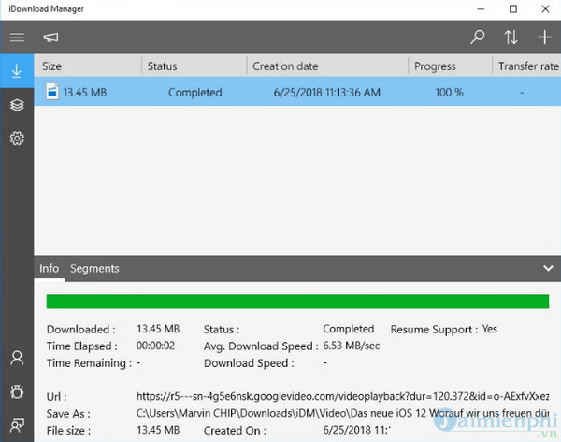Click the file icon next to 13.45 MB
Image resolution: width=561 pixels, height=442 pixels.
coord(52,92)
